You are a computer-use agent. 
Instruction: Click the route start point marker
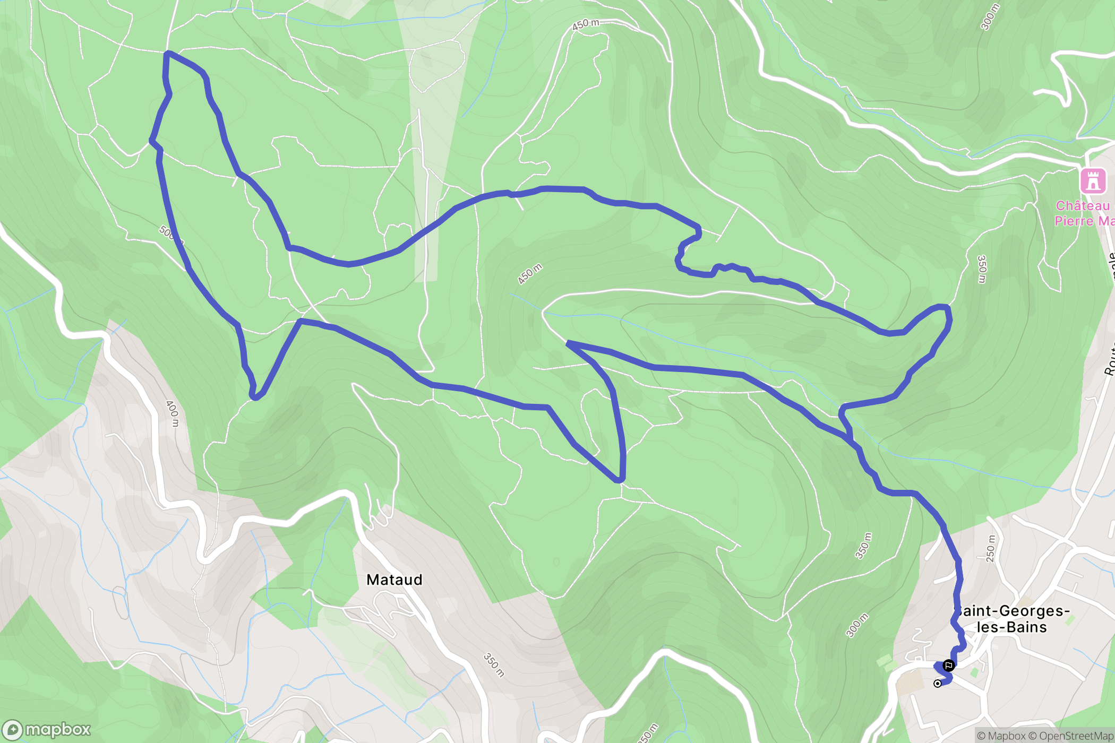click(x=938, y=684)
